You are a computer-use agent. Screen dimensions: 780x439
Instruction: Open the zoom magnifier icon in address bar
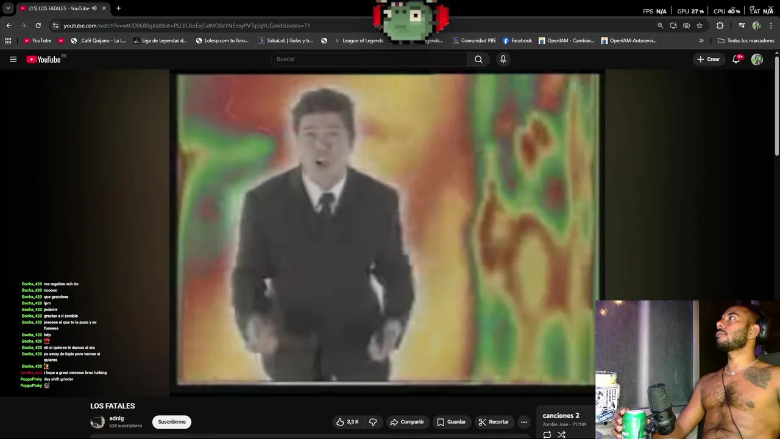coord(660,26)
